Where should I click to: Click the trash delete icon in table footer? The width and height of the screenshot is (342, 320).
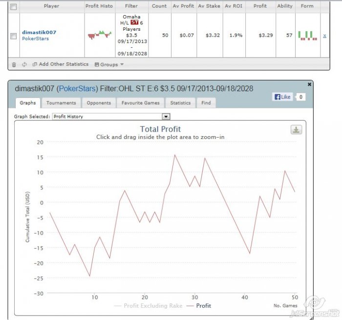(x=14, y=64)
